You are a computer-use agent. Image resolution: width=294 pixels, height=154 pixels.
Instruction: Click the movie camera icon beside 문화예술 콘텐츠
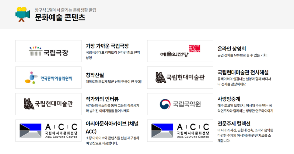pyautogui.click(x=23, y=14)
